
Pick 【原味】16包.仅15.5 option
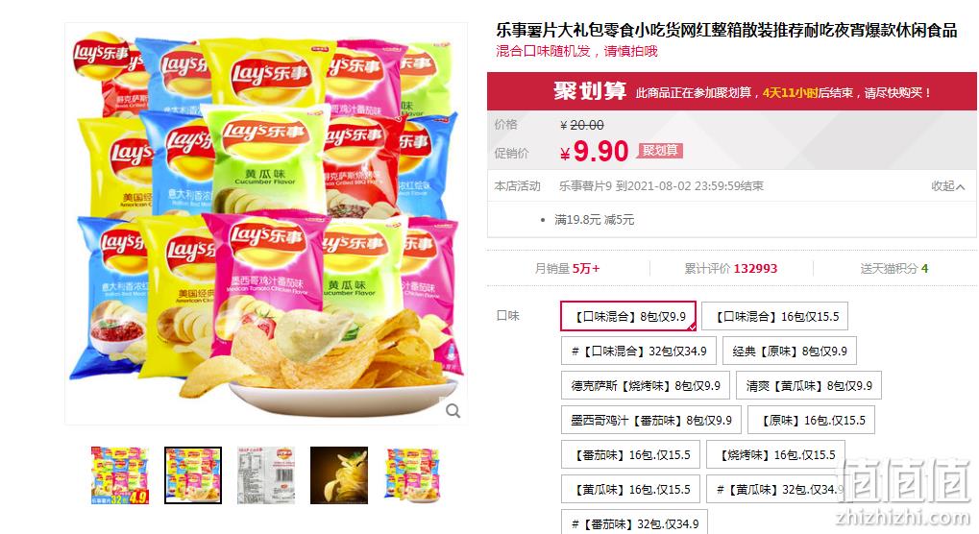click(x=811, y=421)
